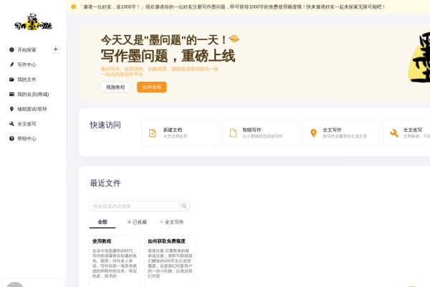Click the question mark icon for 帮助中心

click(11, 138)
